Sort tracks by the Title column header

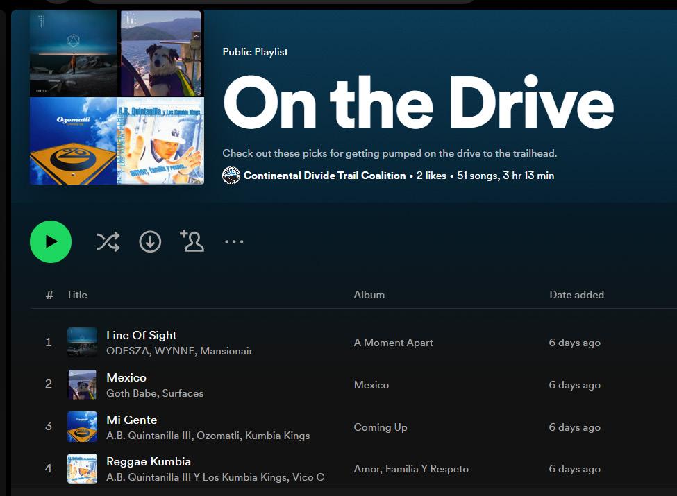point(77,295)
